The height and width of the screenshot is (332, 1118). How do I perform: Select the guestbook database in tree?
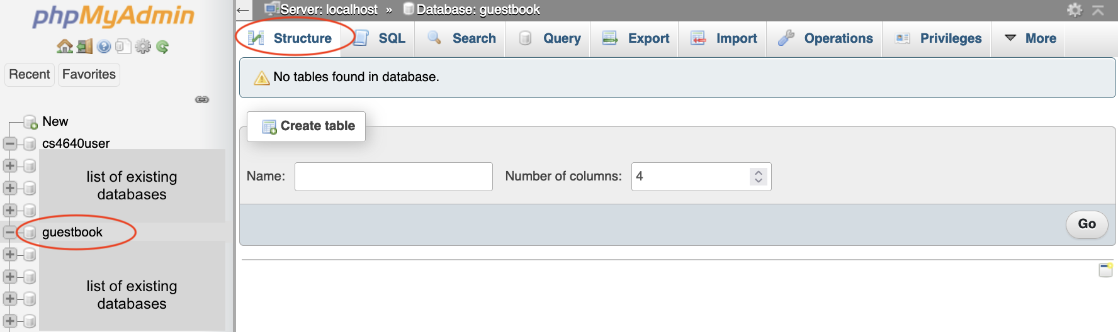pos(72,232)
